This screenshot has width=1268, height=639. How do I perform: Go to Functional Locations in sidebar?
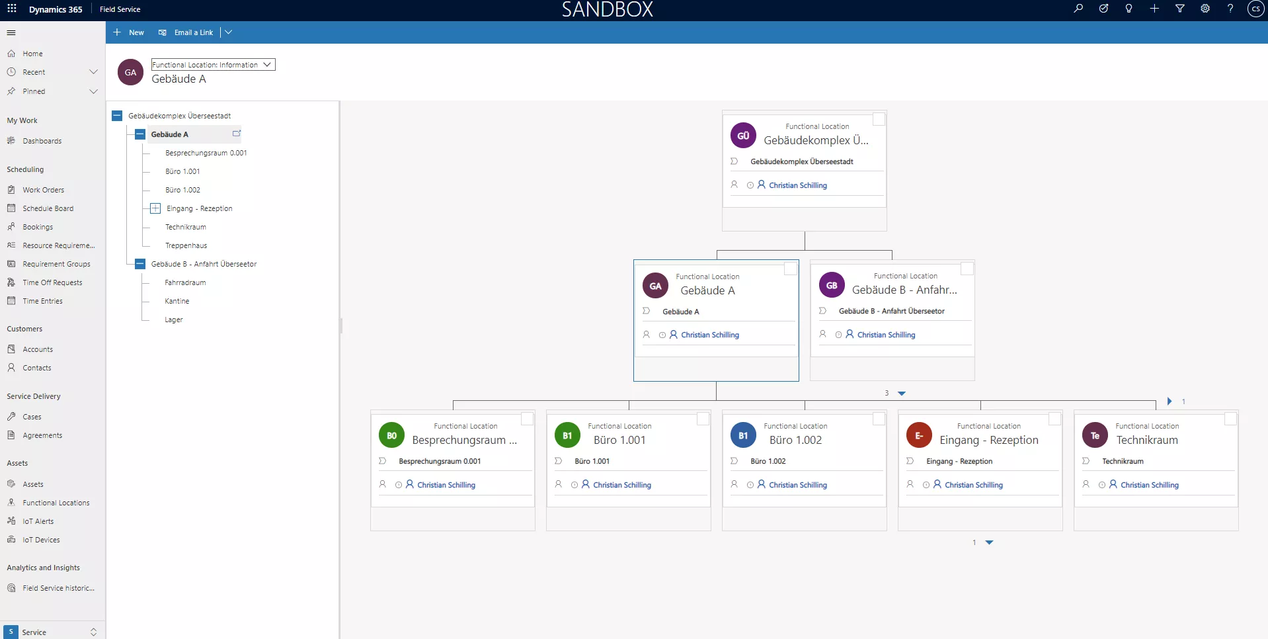tap(56, 503)
